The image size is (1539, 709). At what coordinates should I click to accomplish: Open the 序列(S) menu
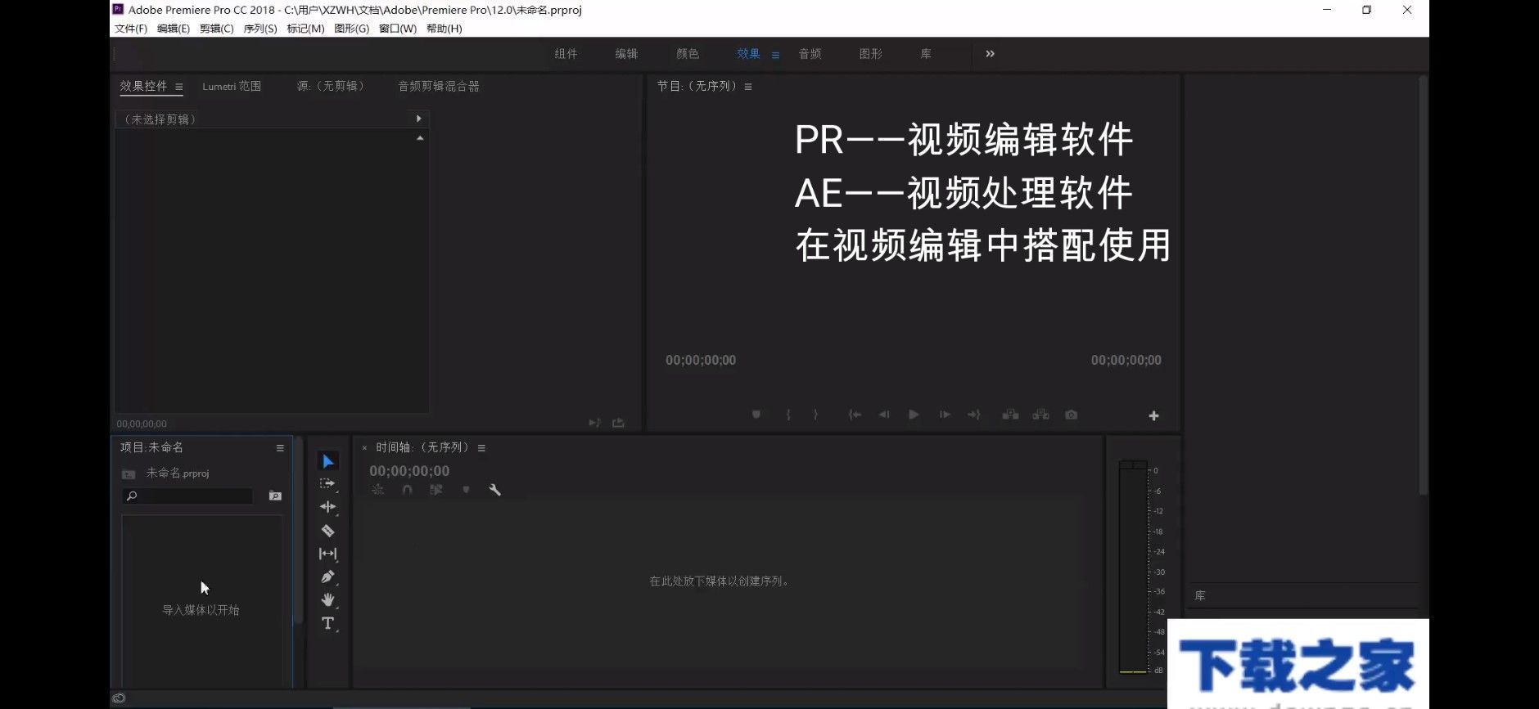pyautogui.click(x=260, y=29)
